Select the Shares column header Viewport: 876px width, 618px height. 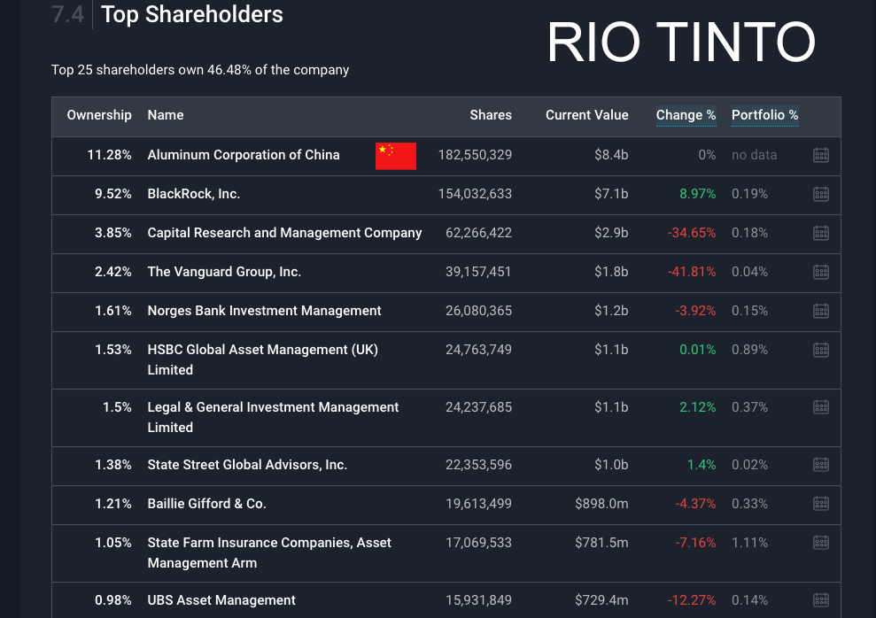[491, 115]
